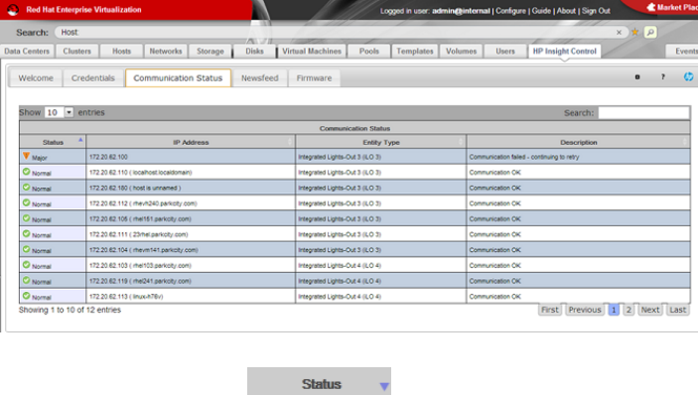This screenshot has height=395, width=698.
Task: Open the question mark help icon
Action: tap(663, 77)
